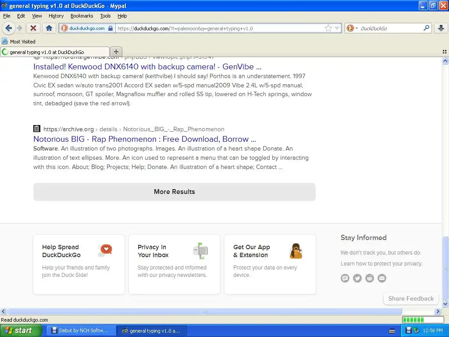Click the Forward arrow button
Image resolution: width=449 pixels, height=337 pixels.
[19, 28]
